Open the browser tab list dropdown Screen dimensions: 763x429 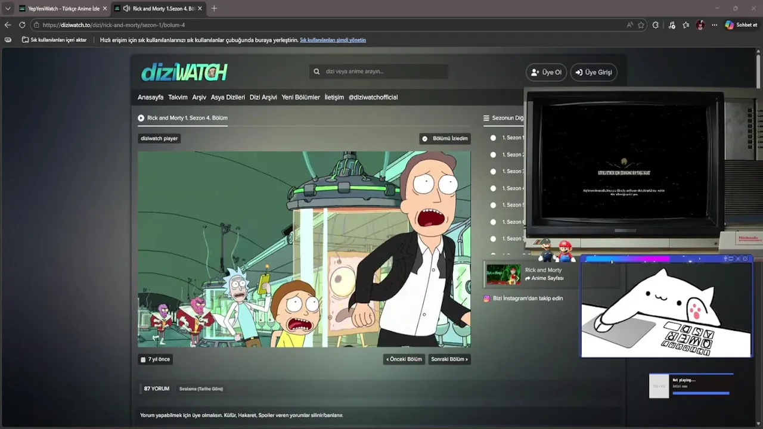pos(8,8)
